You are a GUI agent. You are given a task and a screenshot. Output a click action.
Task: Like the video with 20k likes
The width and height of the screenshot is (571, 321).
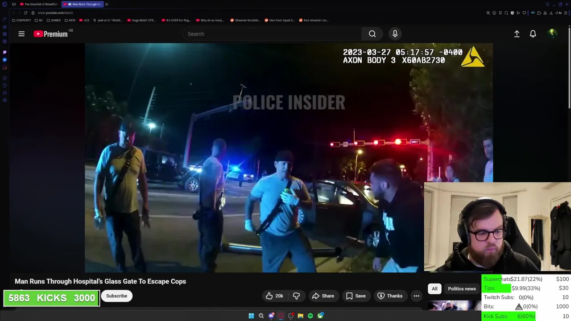(274, 296)
